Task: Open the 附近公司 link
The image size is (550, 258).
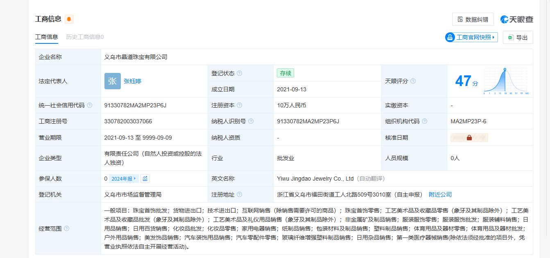Action: coord(440,195)
